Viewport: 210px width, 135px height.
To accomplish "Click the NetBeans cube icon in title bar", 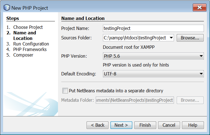I will click(x=7, y=7).
